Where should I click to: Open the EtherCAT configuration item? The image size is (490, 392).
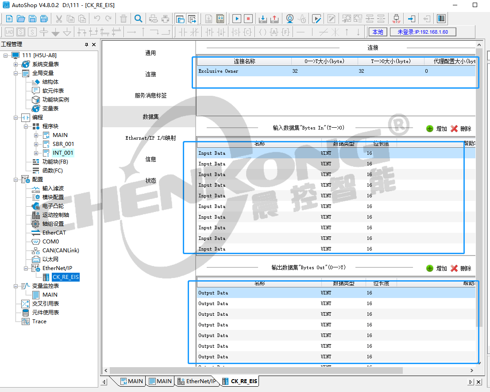pos(54,233)
